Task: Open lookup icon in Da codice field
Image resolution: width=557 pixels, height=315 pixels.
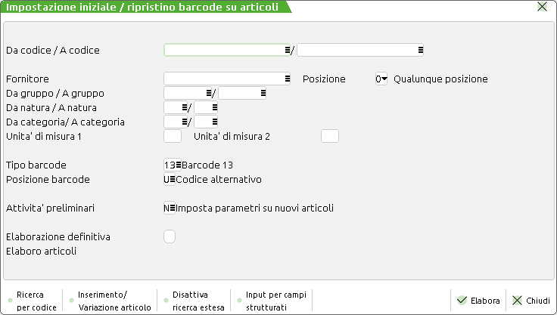Action: pyautogui.click(x=288, y=50)
